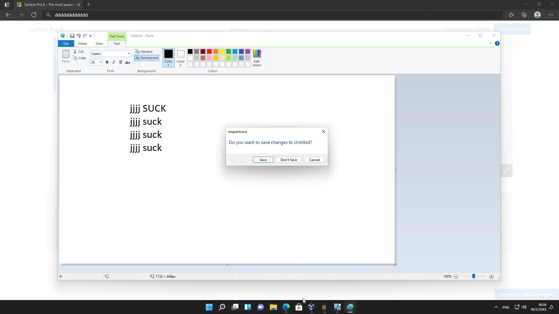The width and height of the screenshot is (559, 314).
Task: Click the Undo arrow icon
Action: [x=78, y=36]
